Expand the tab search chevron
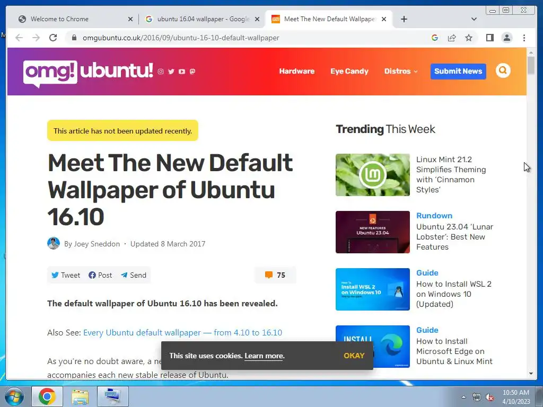 tap(474, 19)
